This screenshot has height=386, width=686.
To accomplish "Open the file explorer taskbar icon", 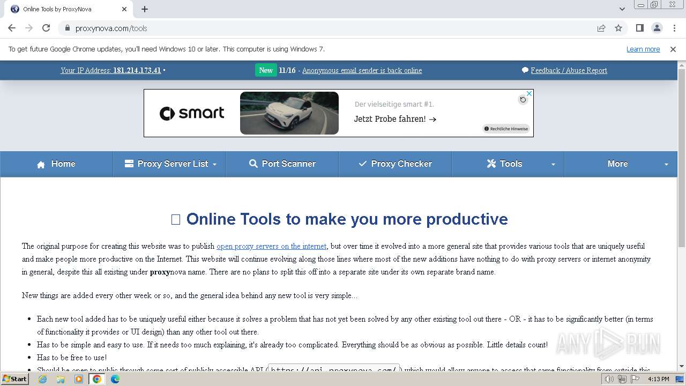I will [x=61, y=379].
